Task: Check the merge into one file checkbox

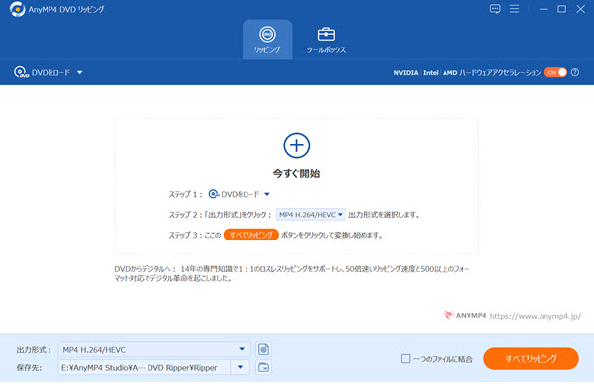Action: 405,358
